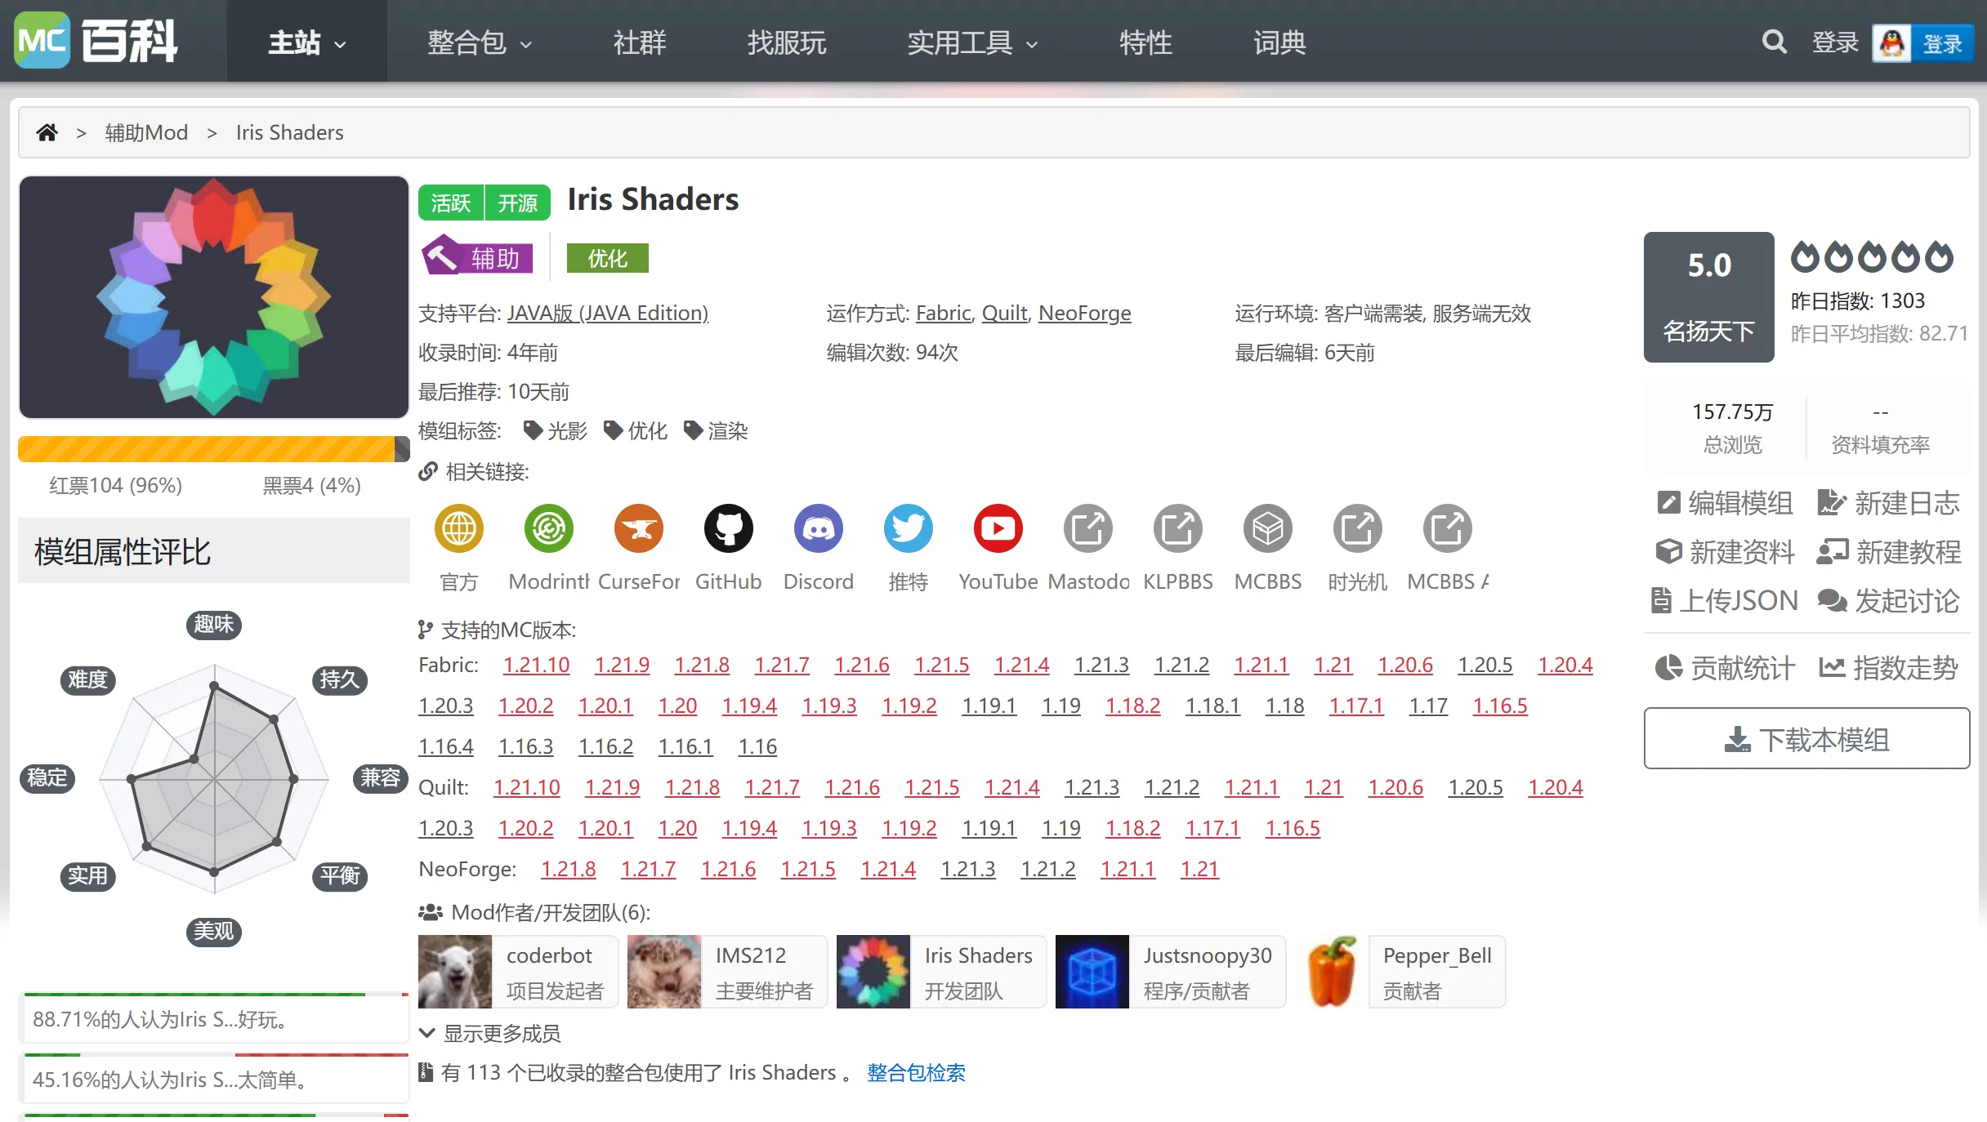Open the GitHub icon
The image size is (1987, 1122).
pos(728,528)
